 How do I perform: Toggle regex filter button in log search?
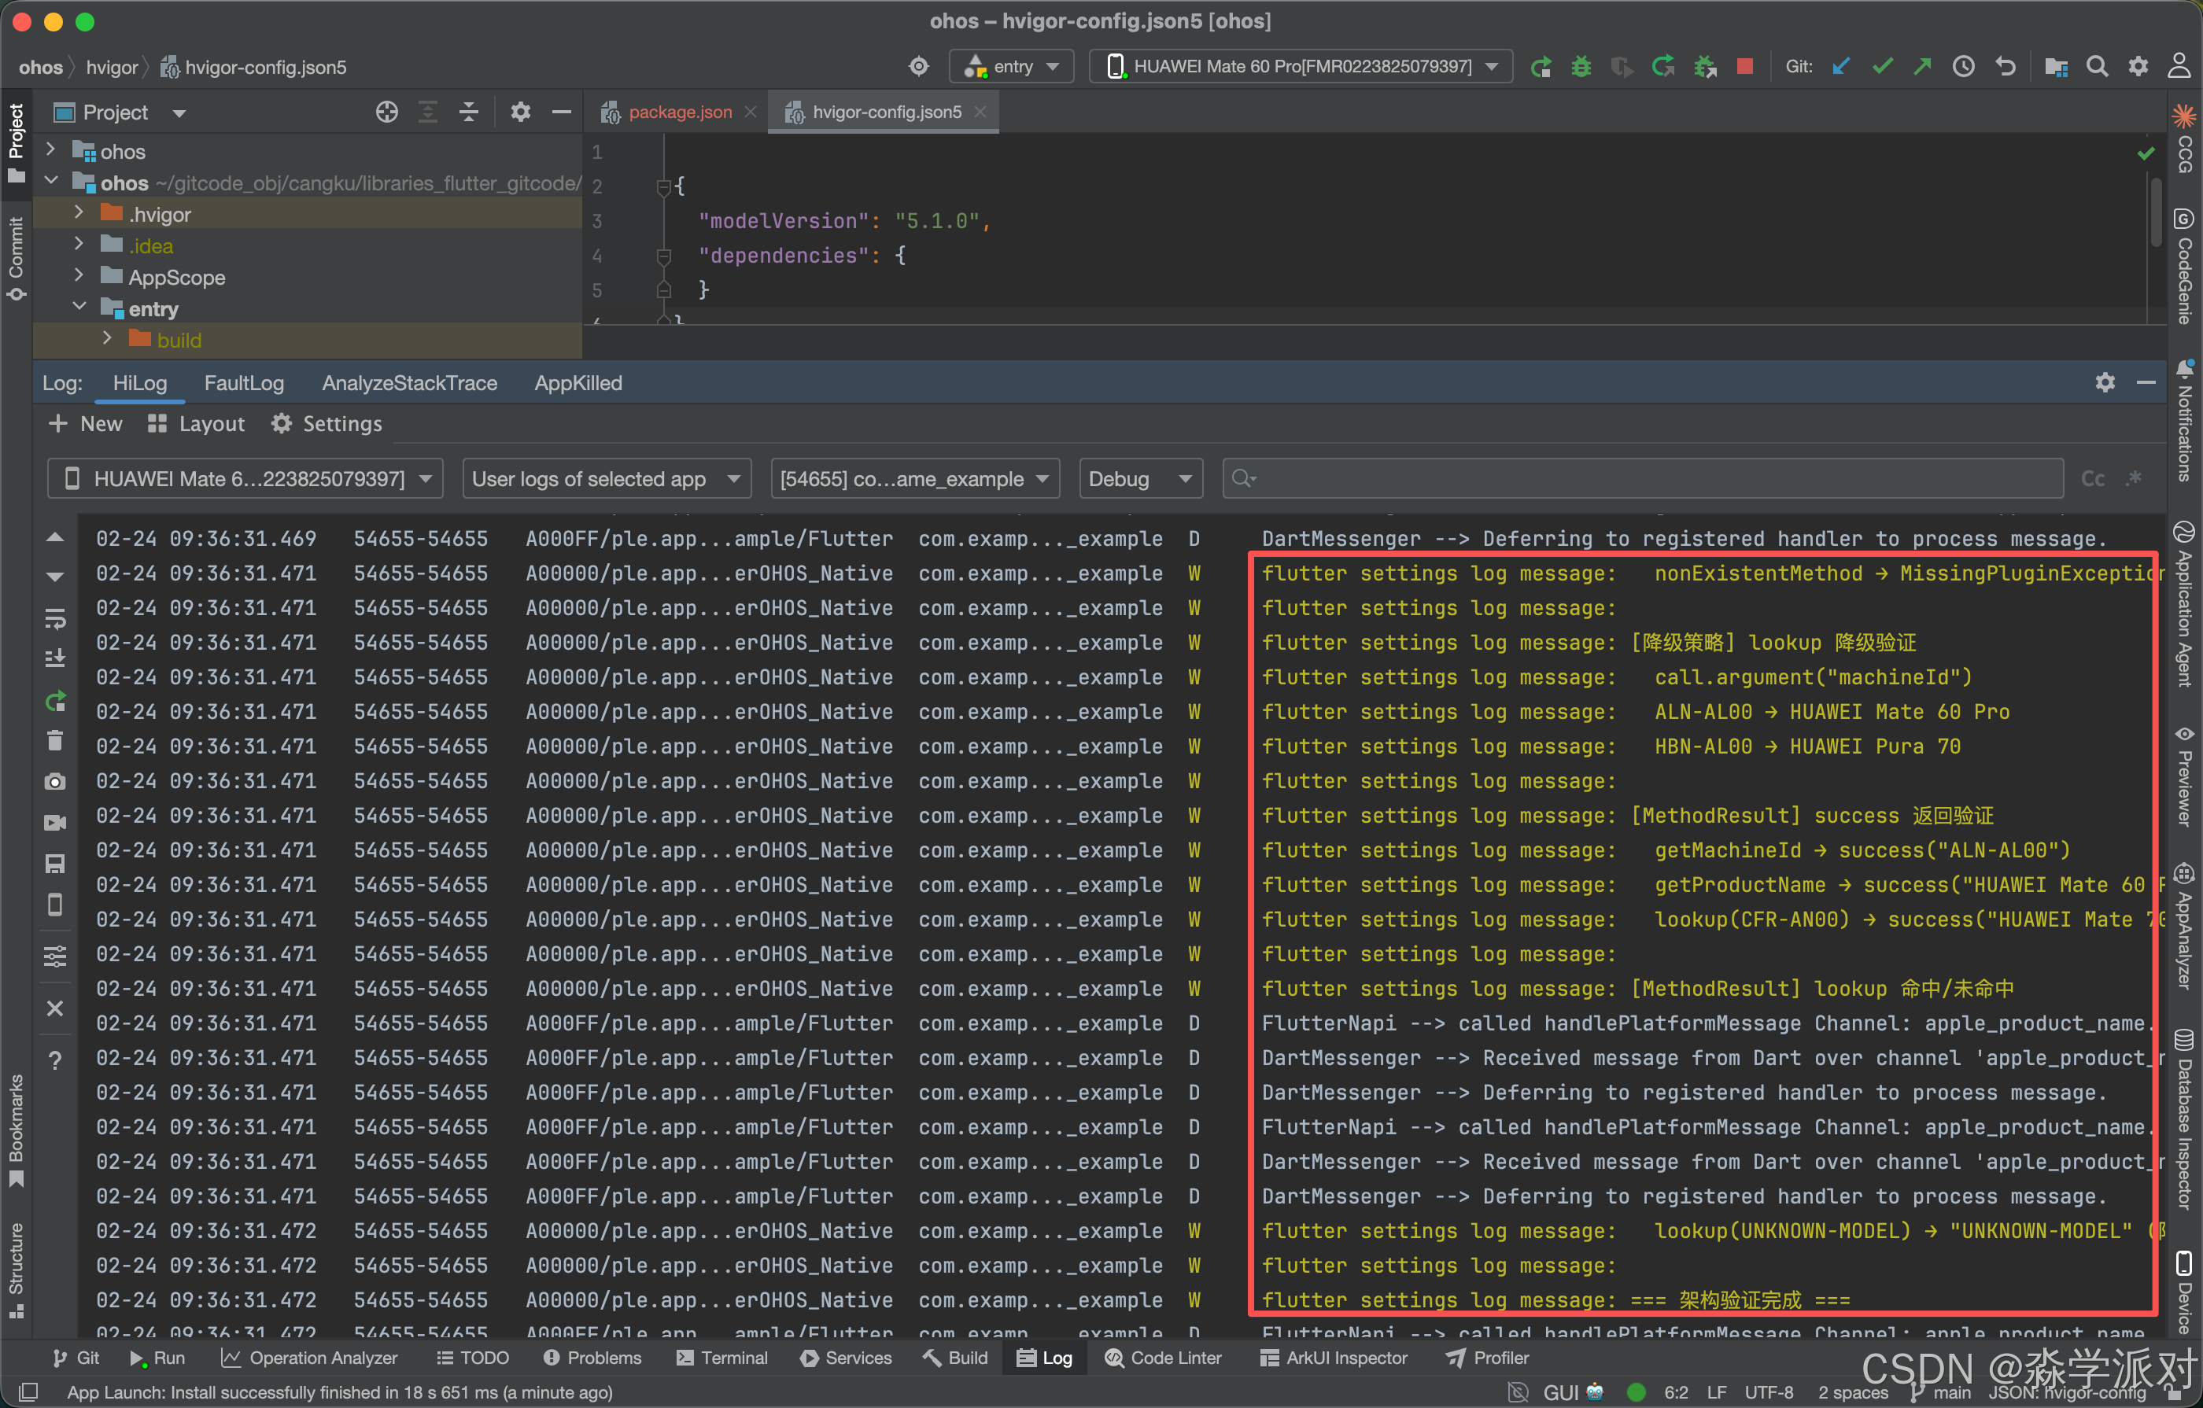pyautogui.click(x=2134, y=478)
